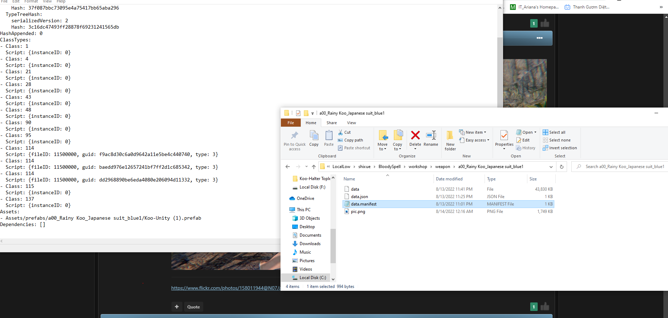Click History in Open group
This screenshot has height=318, width=668.
coord(526,148)
